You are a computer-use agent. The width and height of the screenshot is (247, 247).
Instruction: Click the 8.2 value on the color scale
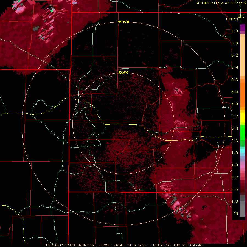235,55
